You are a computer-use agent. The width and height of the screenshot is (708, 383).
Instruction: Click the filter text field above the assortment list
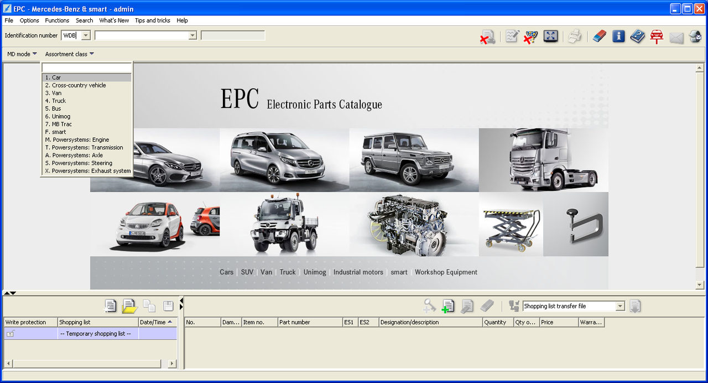click(x=87, y=68)
